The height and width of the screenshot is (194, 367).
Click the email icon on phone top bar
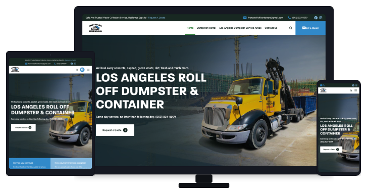tap(321, 85)
